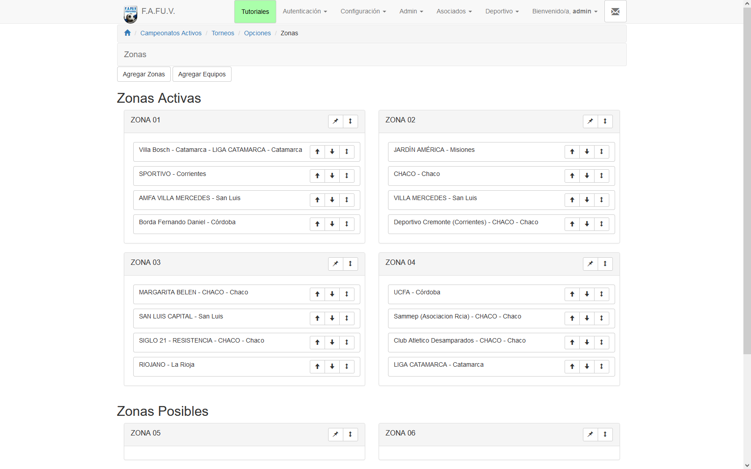Image resolution: width=751 pixels, height=469 pixels.
Task: Open the Deportivo dropdown menu
Action: click(502, 12)
